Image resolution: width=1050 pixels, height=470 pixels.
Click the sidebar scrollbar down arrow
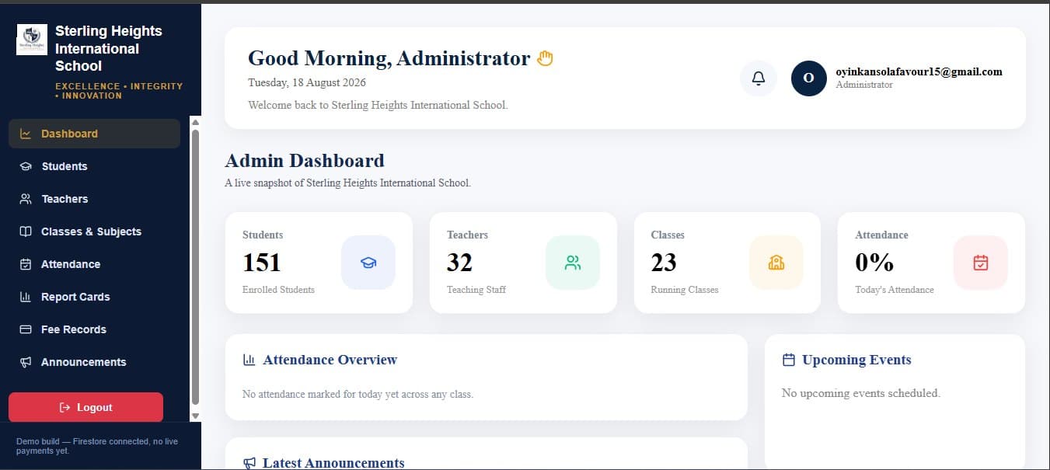[195, 416]
